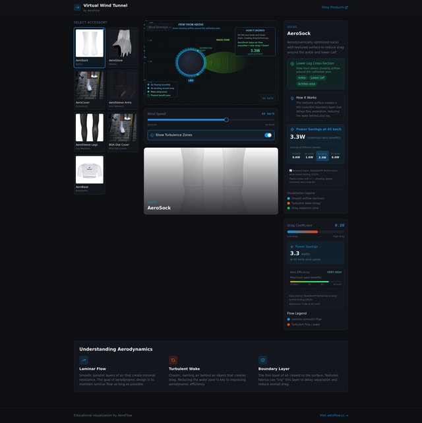Viewport: 422px width, 423px height.
Task: Select the 45 km/h savings speed box
Action: (x=322, y=156)
